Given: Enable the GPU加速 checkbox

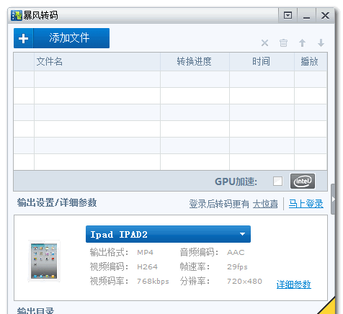Looking at the screenshot, I should pos(277,181).
